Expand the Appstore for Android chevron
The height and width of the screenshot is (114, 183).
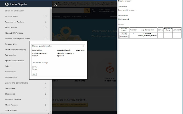pyautogui.click(x=46, y=22)
